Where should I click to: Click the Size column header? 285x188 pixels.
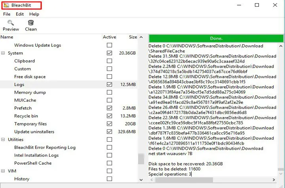[127, 37]
